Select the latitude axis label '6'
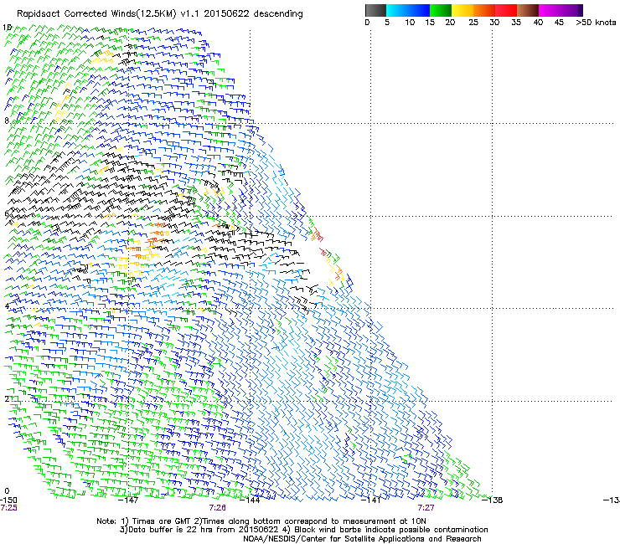 (x=7, y=213)
